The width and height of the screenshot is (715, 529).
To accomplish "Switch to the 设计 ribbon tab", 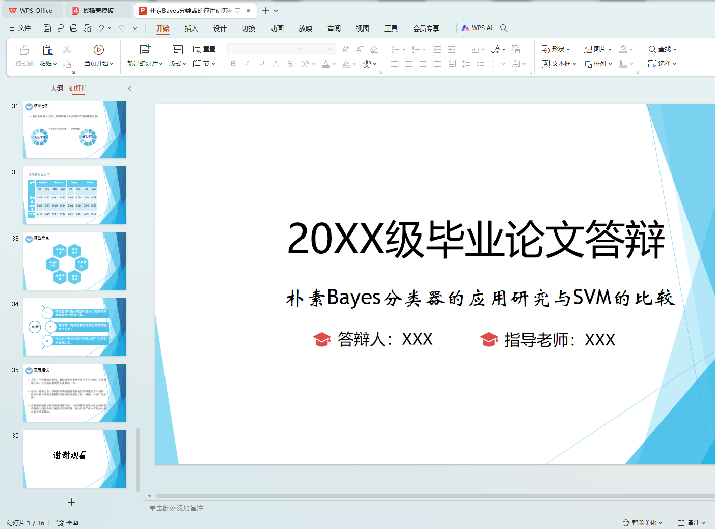I will 219,28.
